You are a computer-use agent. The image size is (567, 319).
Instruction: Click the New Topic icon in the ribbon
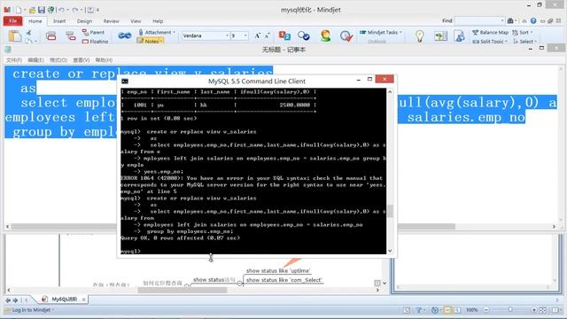point(51,35)
